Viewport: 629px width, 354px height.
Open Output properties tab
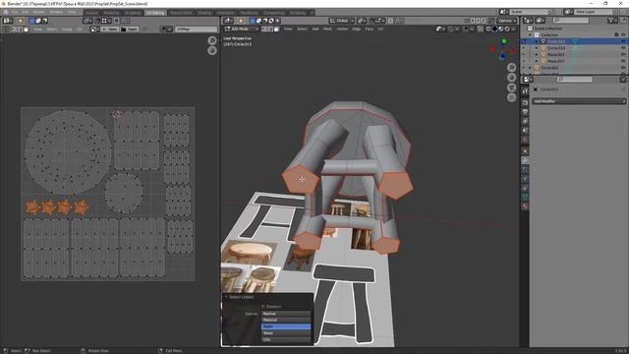coord(525,111)
